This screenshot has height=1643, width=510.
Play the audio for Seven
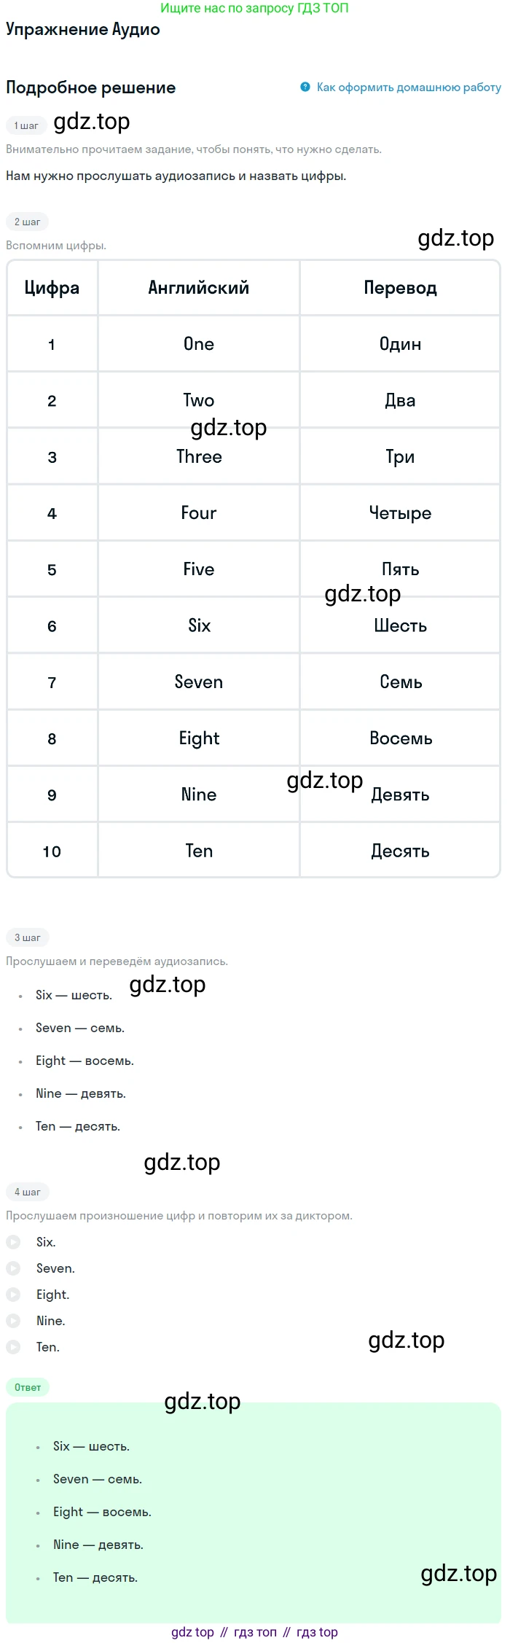click(x=13, y=1268)
